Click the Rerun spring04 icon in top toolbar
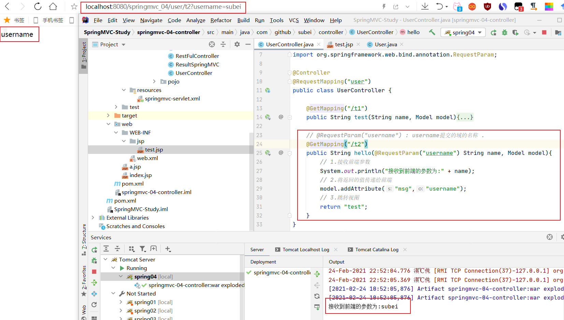Image resolution: width=564 pixels, height=320 pixels. [493, 32]
